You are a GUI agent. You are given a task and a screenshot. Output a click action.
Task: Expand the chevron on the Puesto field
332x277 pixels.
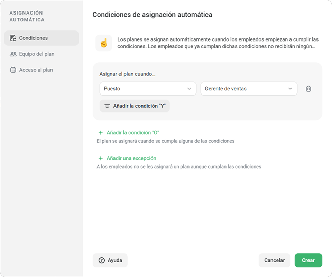point(189,89)
